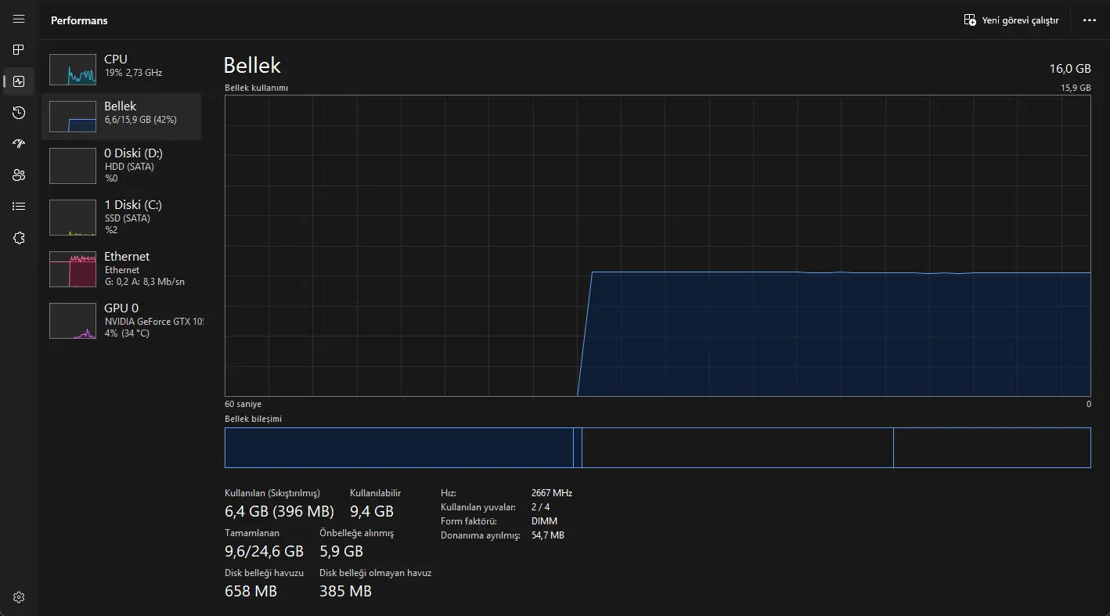Click the 658 MB paged pool value

(x=250, y=591)
